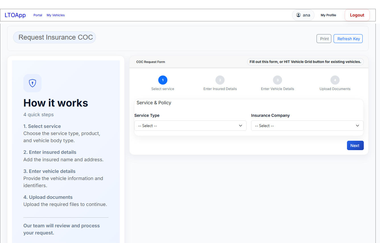Open My Profile
Viewport: 380px width, 243px height.
click(x=328, y=15)
